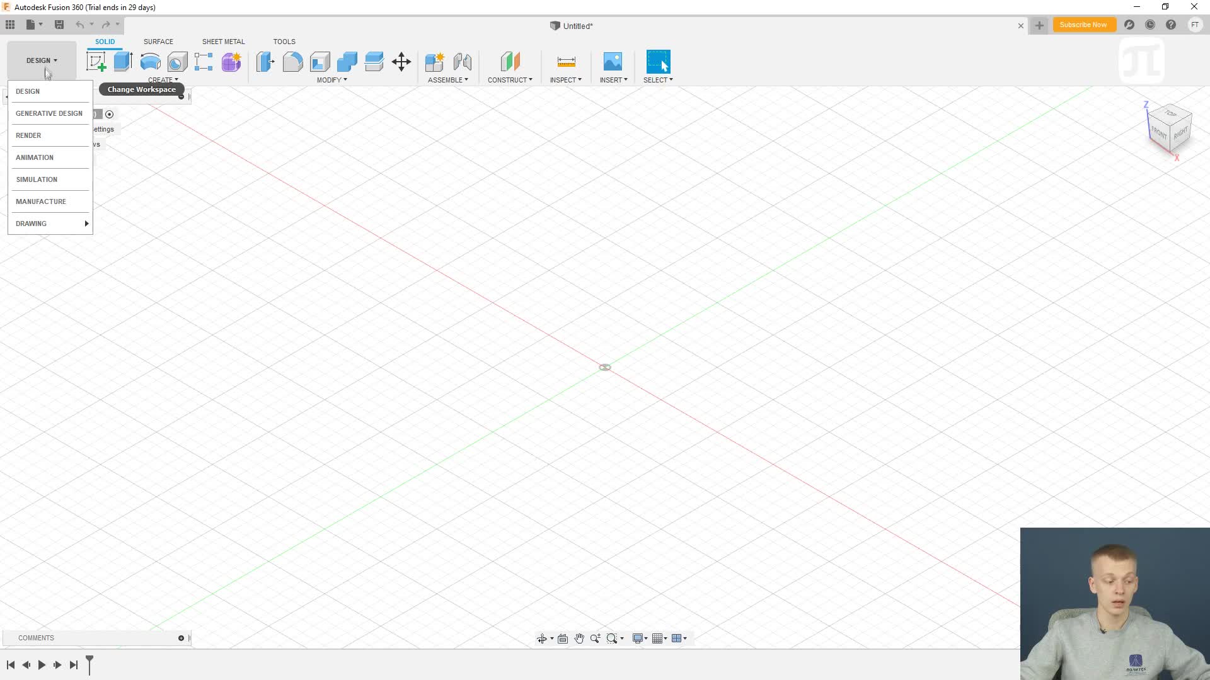Toggle the browser radio button indicator
Viewport: 1210px width, 680px height.
click(x=110, y=114)
